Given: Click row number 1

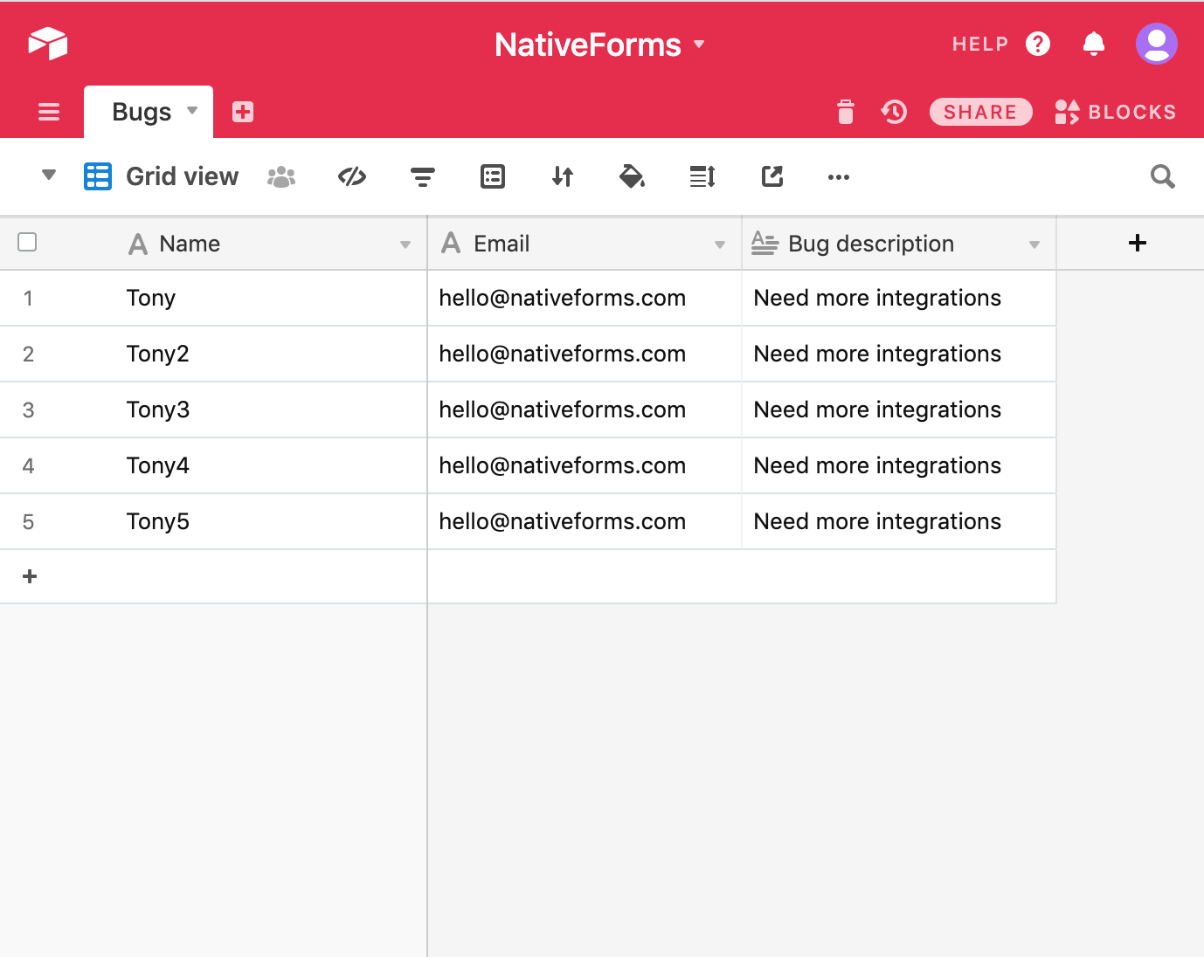Looking at the screenshot, I should click(28, 299).
